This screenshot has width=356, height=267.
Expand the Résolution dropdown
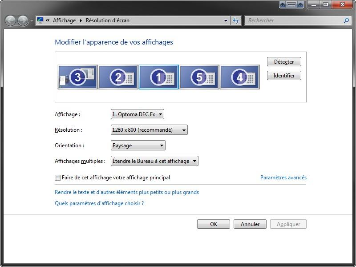tap(149, 130)
